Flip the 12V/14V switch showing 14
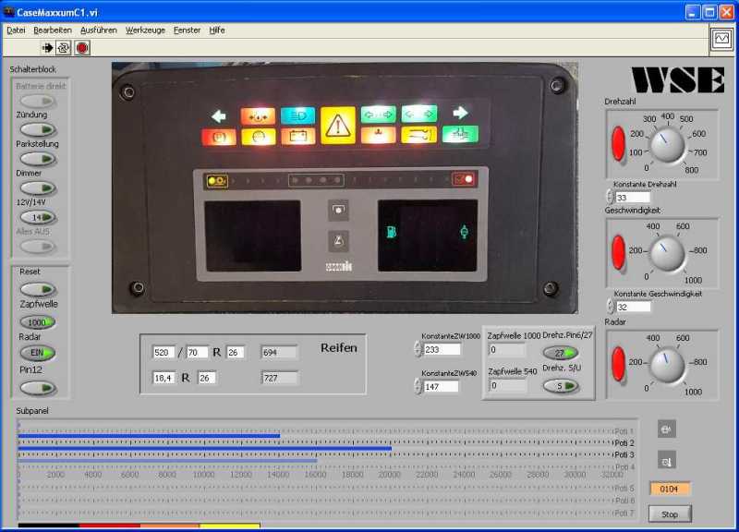 38,217
